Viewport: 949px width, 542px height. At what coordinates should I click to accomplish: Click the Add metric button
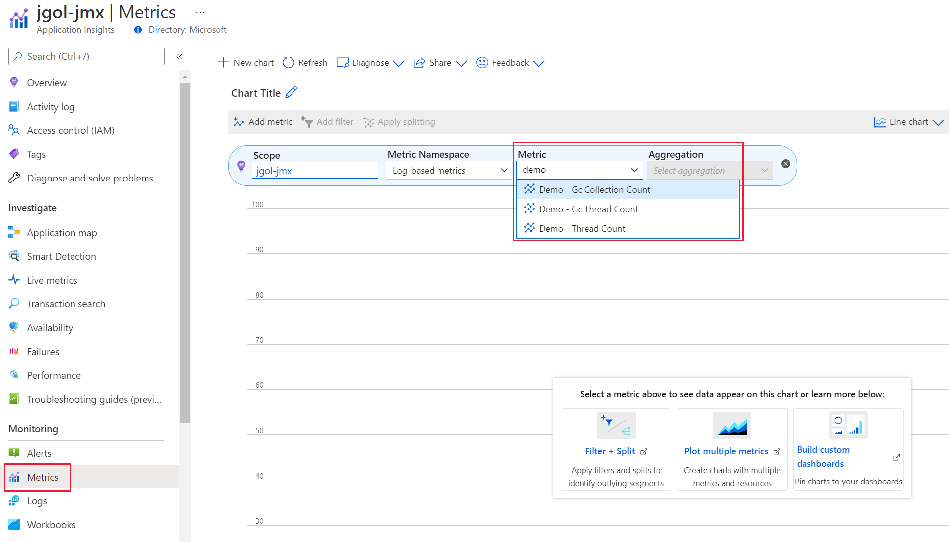pyautogui.click(x=263, y=122)
